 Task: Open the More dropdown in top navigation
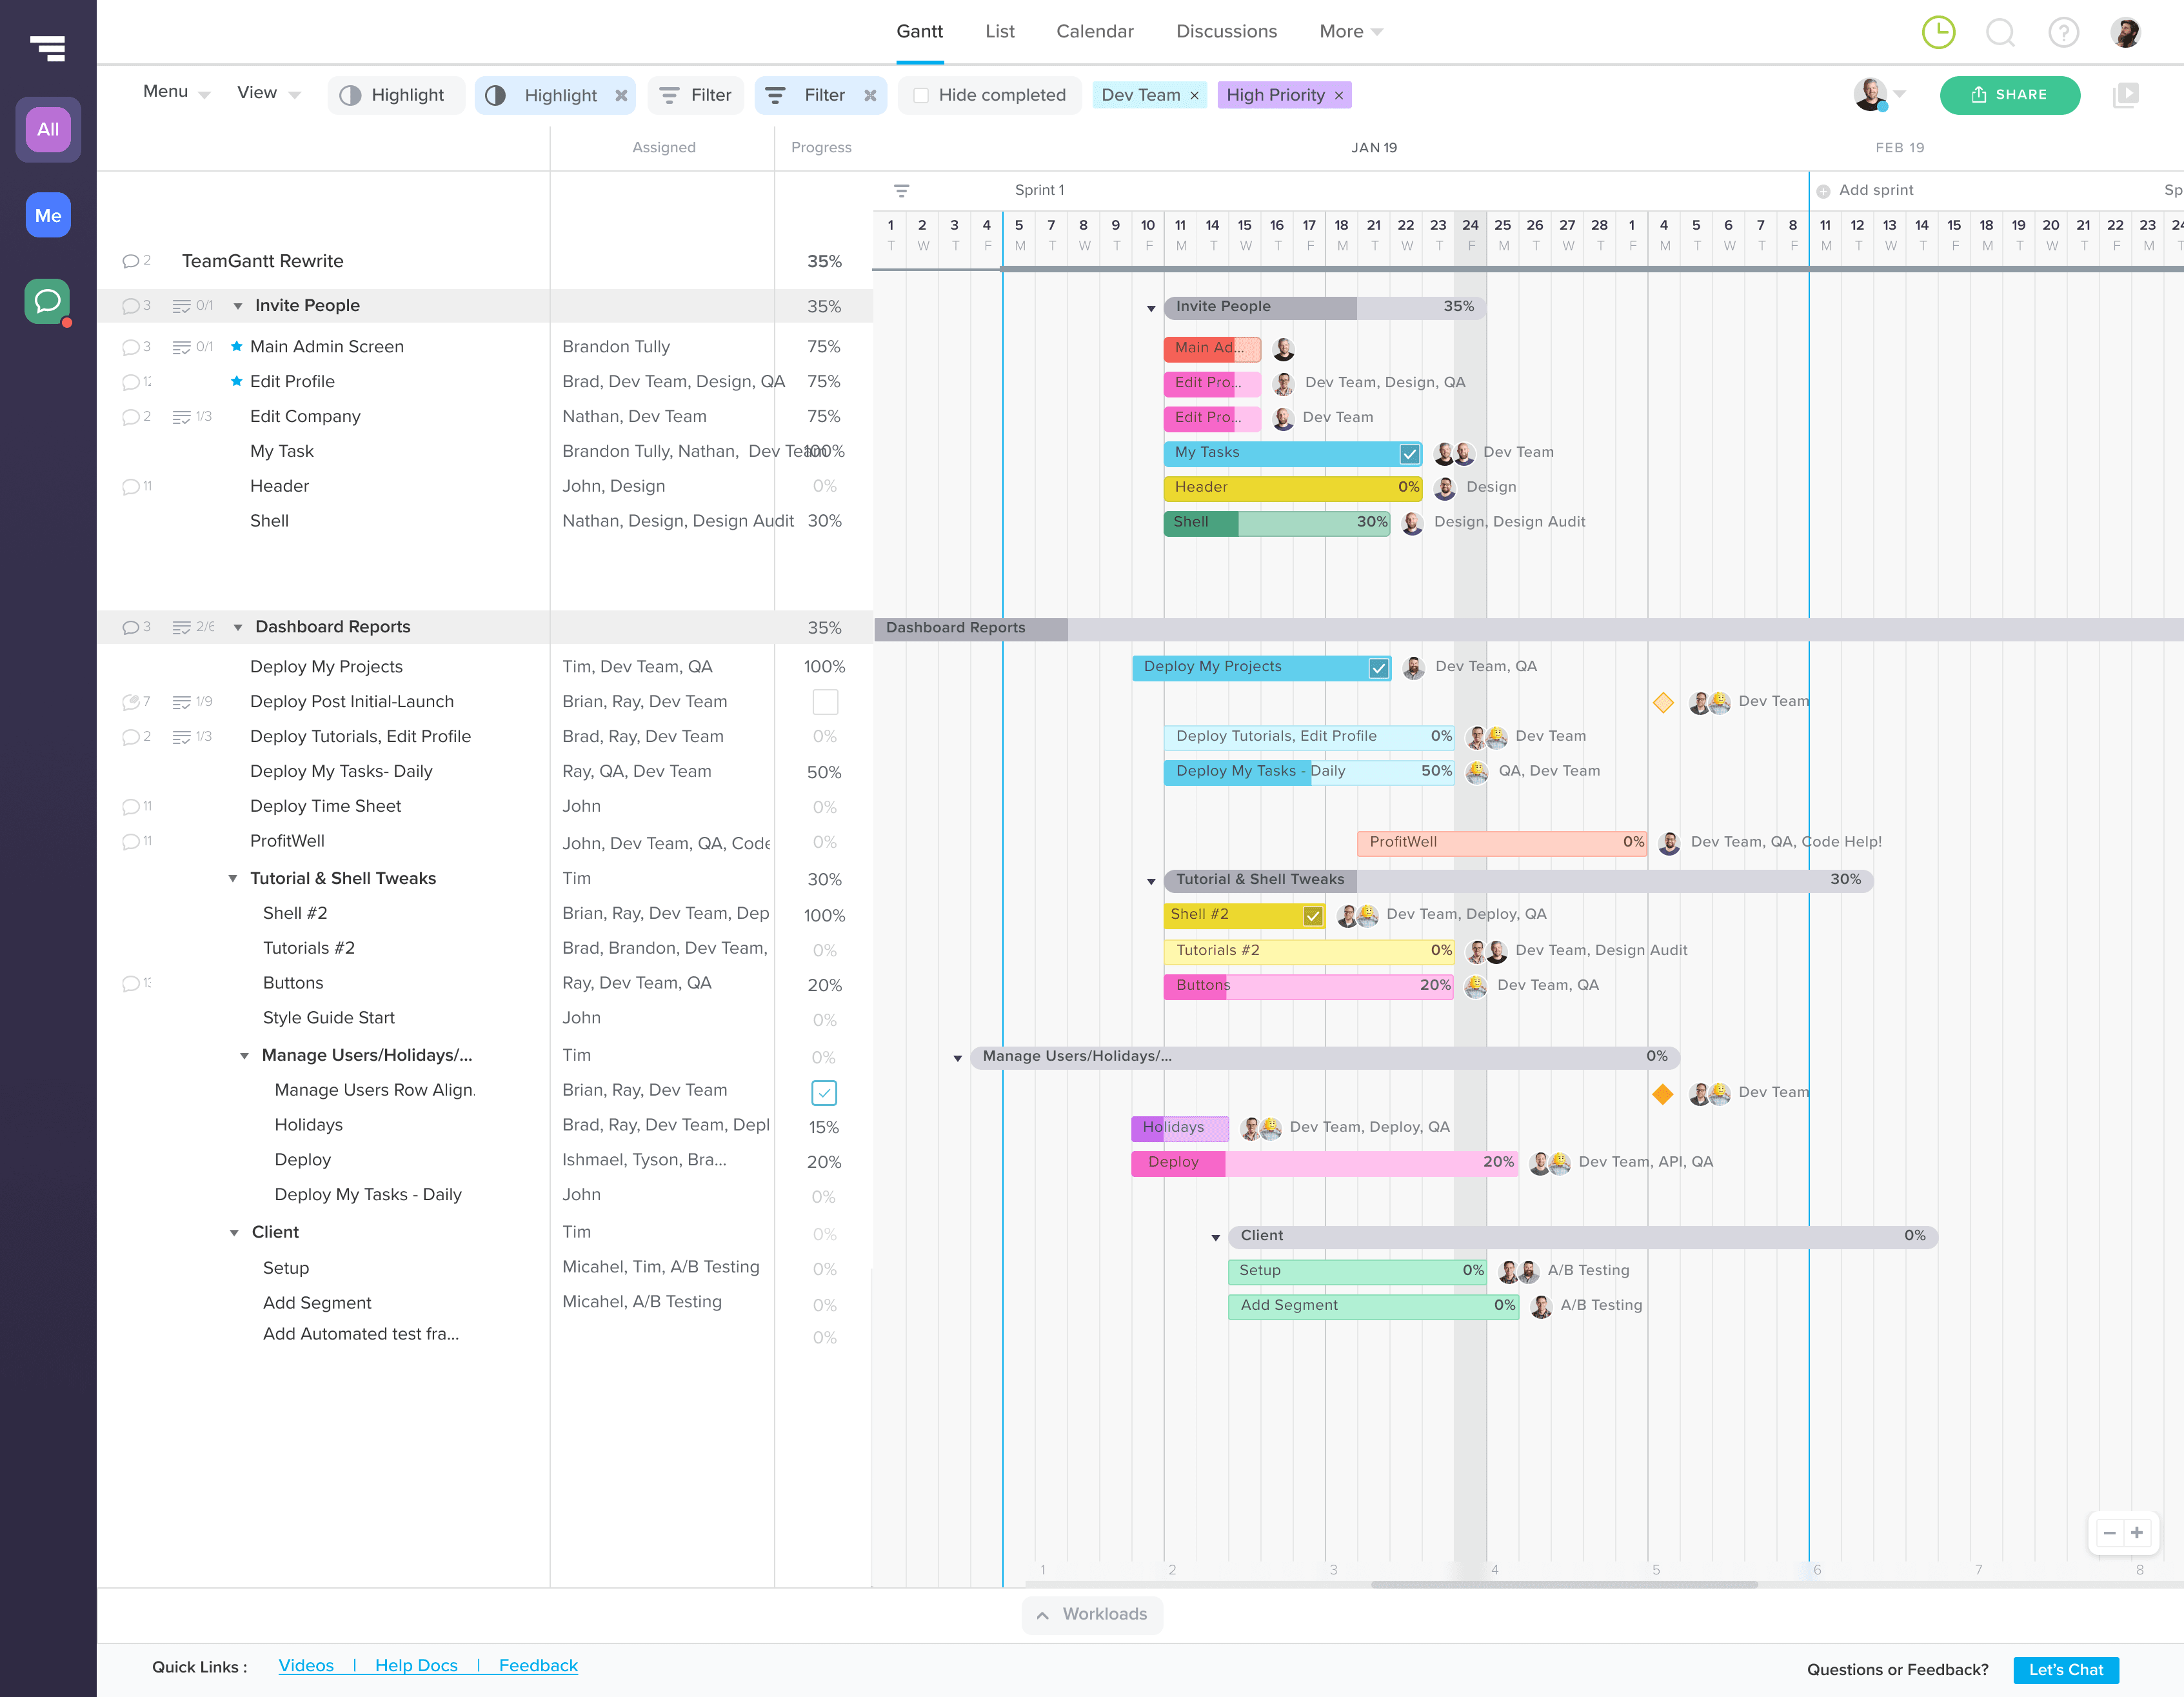pyautogui.click(x=1350, y=32)
